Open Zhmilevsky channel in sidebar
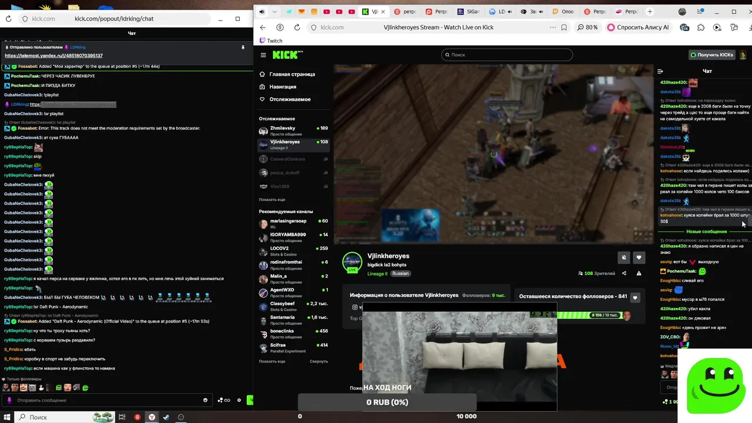 [x=293, y=130]
